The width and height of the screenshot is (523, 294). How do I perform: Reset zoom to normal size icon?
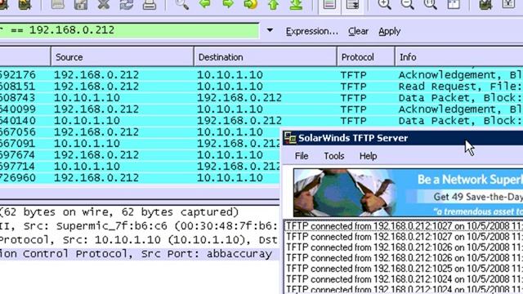click(431, 4)
